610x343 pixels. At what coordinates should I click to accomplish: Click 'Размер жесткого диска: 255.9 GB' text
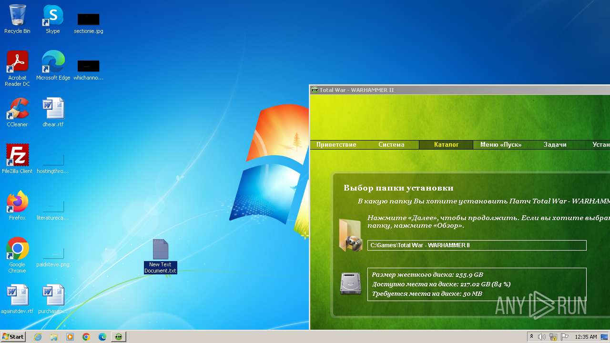coord(427,275)
